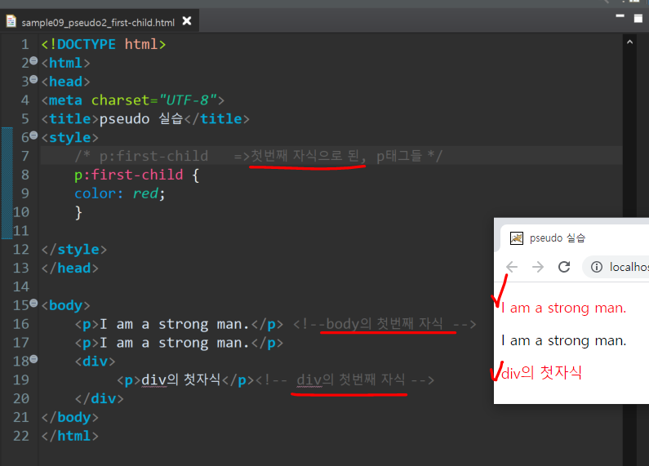Screen dimensions: 649x466
Task: Click the HTML file icon on the editor tab
Action: point(11,21)
